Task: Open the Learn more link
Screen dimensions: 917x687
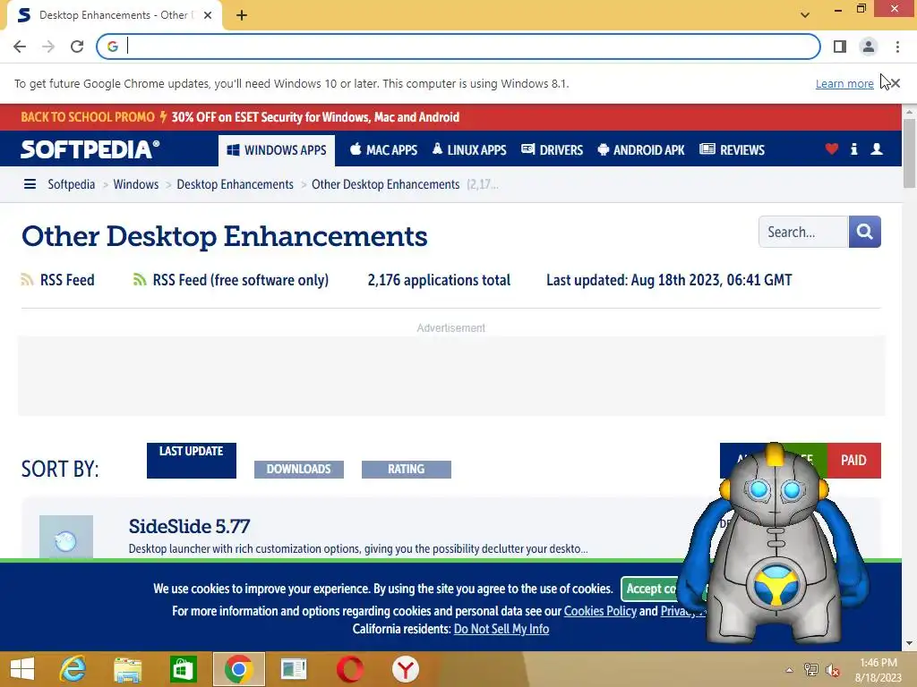Action: (844, 83)
